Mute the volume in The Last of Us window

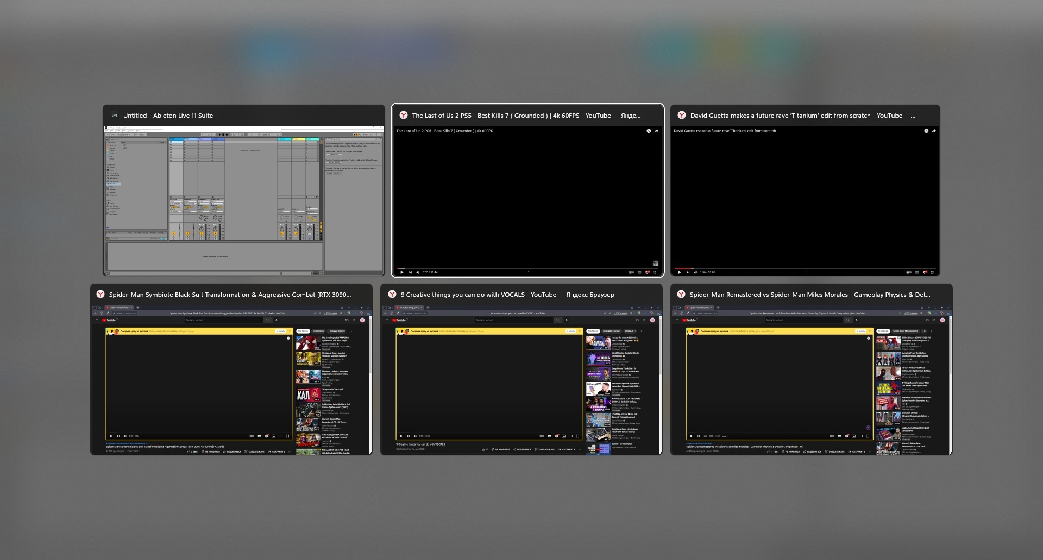417,272
